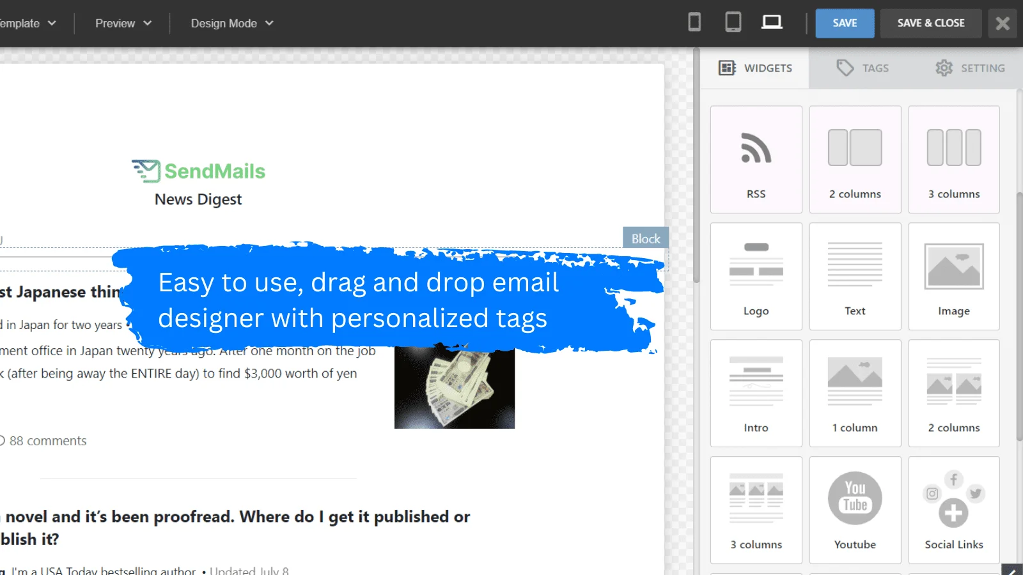
Task: Click the yen banknotes image
Action: 455,388
